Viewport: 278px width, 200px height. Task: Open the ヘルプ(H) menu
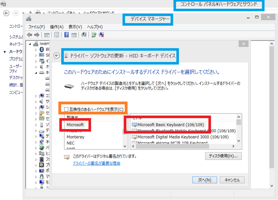point(95,27)
